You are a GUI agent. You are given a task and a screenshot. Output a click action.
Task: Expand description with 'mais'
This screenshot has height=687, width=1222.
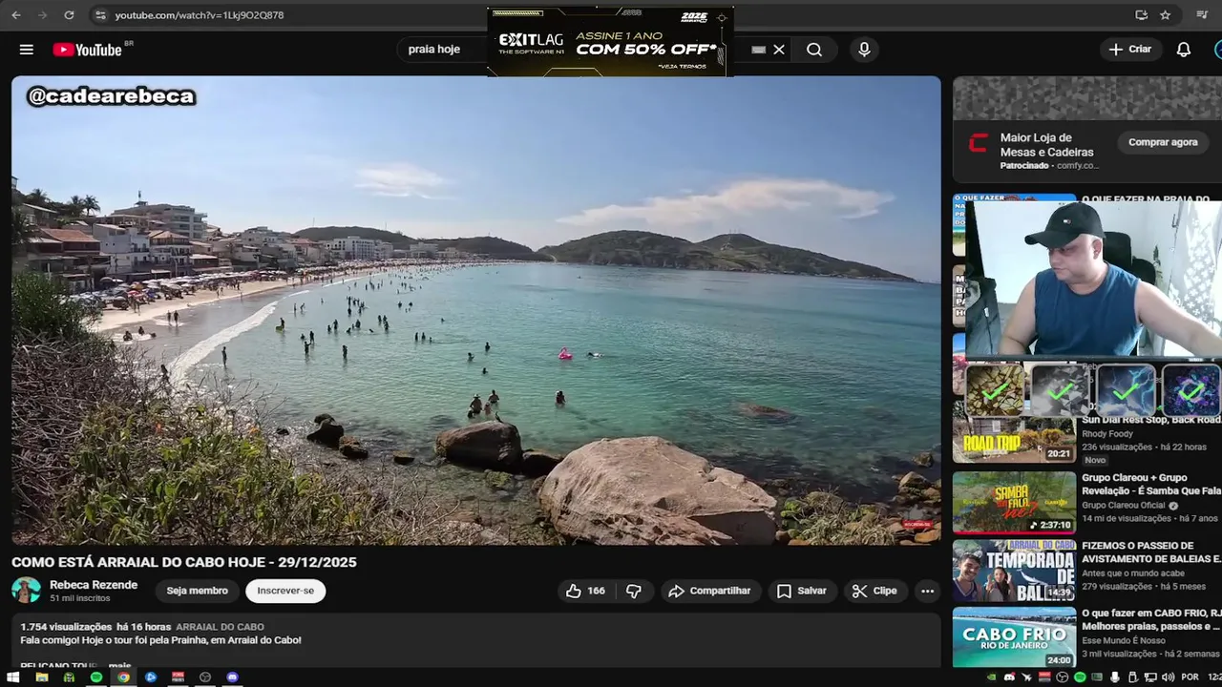(120, 664)
